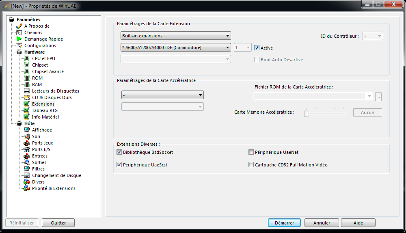Click the Sorties icon
Screen dimensions: 406x233
coord(27,162)
